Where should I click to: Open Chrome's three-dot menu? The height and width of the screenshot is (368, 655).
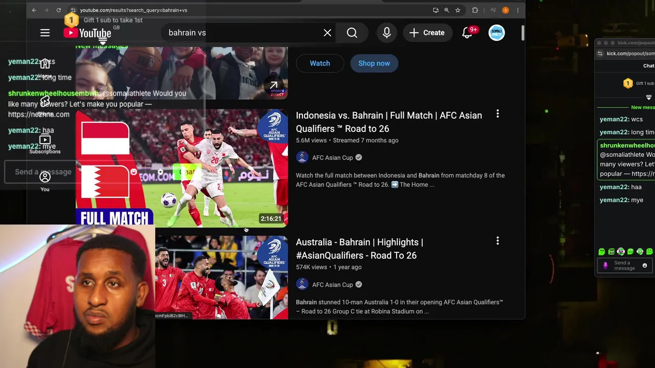pos(518,10)
